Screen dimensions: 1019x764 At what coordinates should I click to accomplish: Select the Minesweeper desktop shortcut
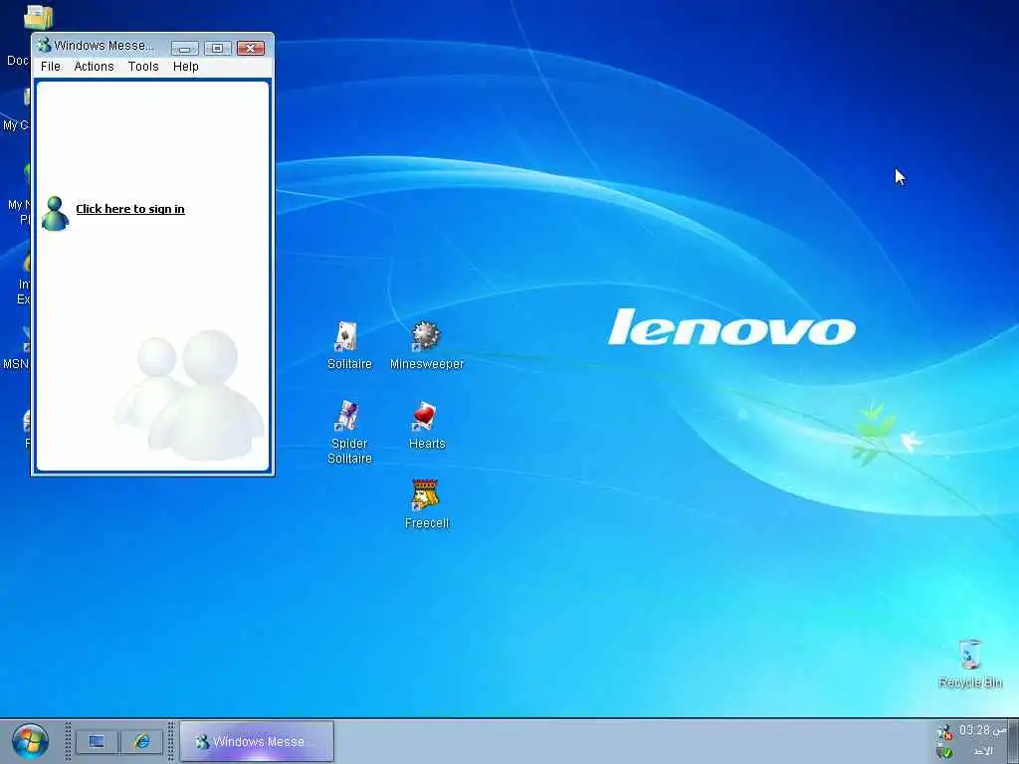point(426,345)
